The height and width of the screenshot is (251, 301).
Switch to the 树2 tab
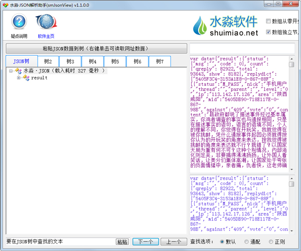coord(48,61)
